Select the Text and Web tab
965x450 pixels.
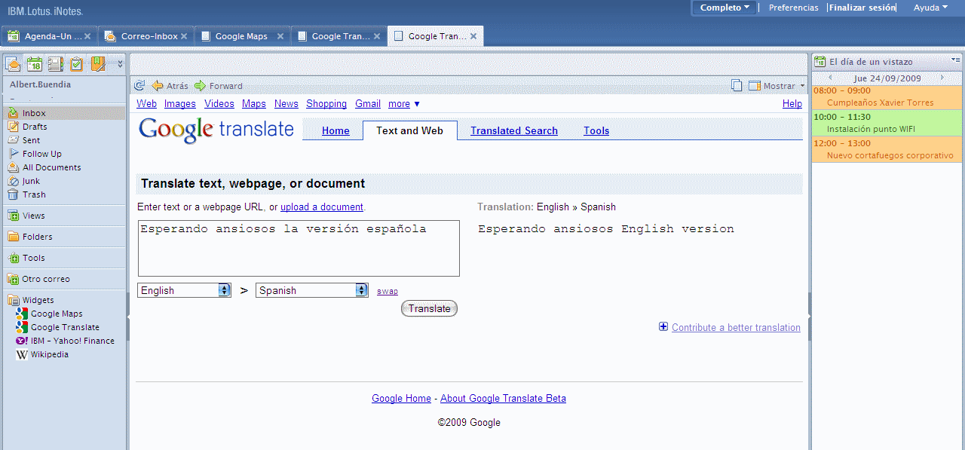409,130
